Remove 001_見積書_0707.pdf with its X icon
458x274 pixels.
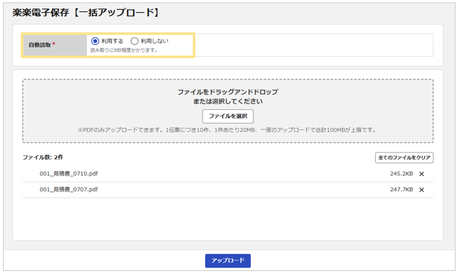coord(422,190)
